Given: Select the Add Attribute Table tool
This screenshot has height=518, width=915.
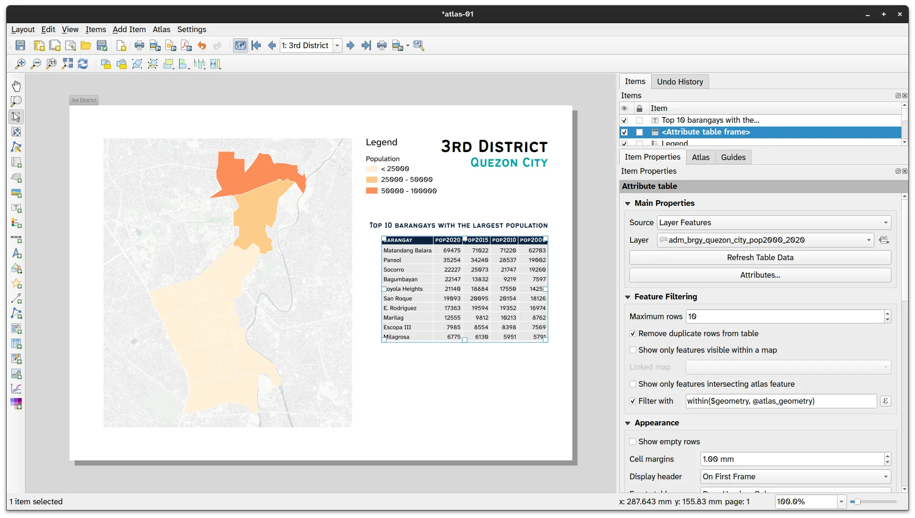Looking at the screenshot, I should click(x=17, y=344).
